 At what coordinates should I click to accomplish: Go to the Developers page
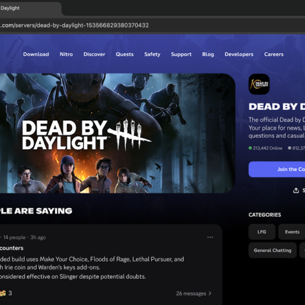pyautogui.click(x=239, y=54)
